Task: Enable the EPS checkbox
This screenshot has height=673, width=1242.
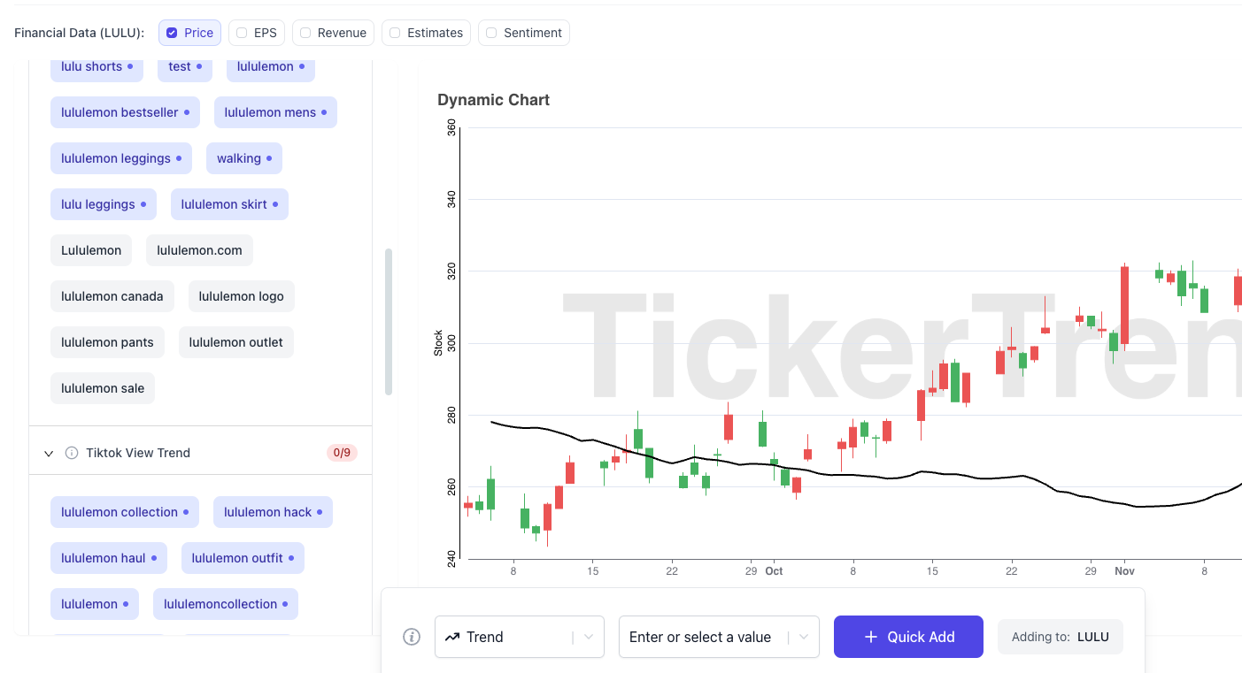Action: [x=242, y=33]
